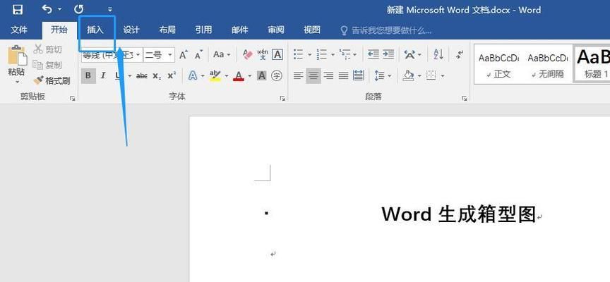Image resolution: width=610 pixels, height=282 pixels.
Task: Toggle strikethrough (abc) formatting
Action: pyautogui.click(x=141, y=75)
